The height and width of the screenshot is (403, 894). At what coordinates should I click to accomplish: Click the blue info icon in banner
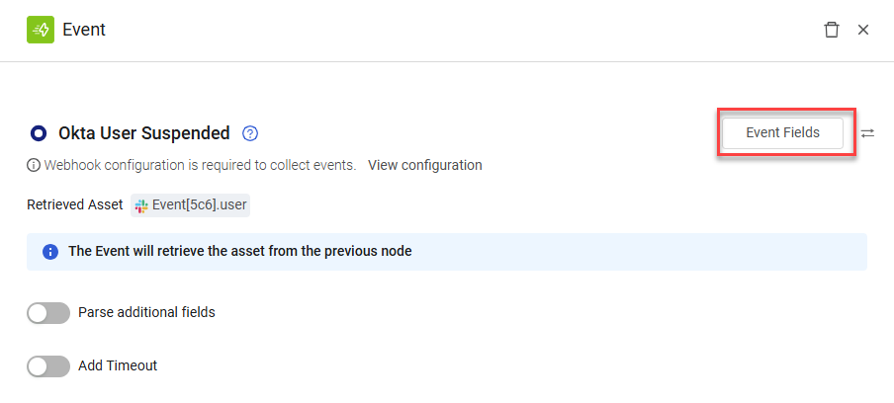click(x=50, y=252)
